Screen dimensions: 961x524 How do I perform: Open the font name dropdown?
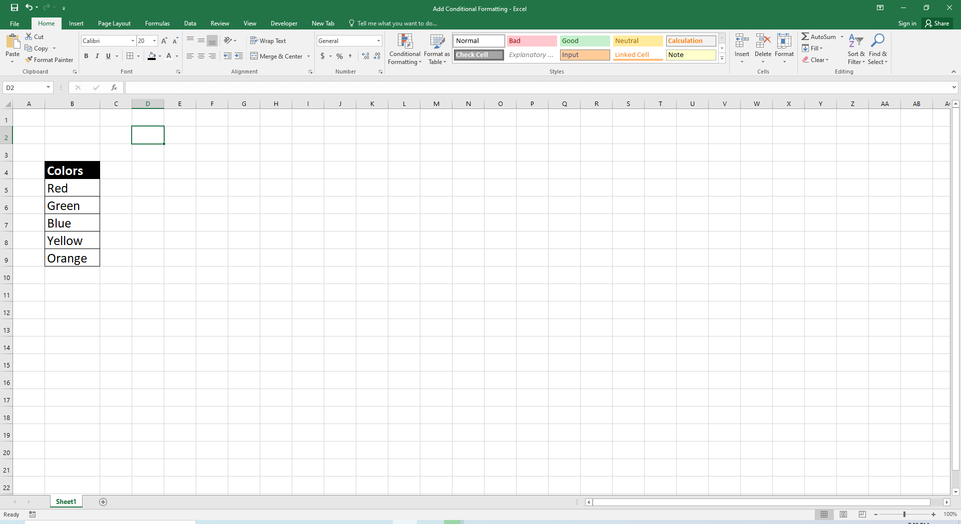(133, 40)
